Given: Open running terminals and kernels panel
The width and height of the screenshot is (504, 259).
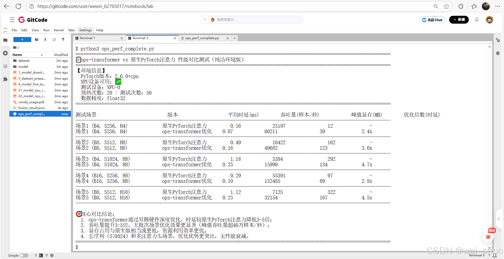Looking at the screenshot, I should click(5, 53).
